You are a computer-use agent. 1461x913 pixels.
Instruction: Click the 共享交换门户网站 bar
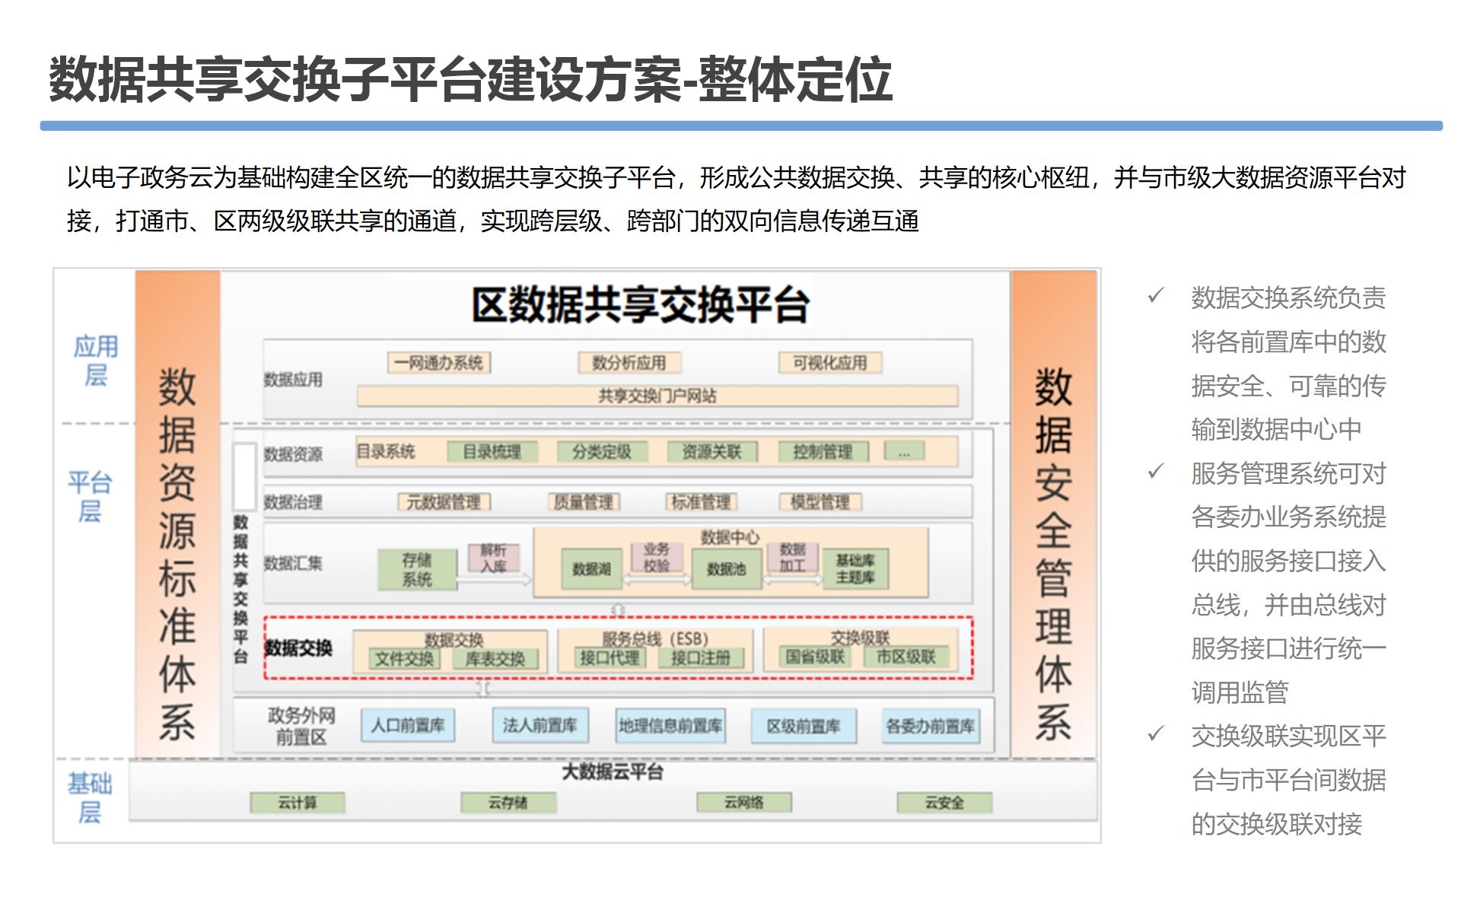click(x=657, y=396)
